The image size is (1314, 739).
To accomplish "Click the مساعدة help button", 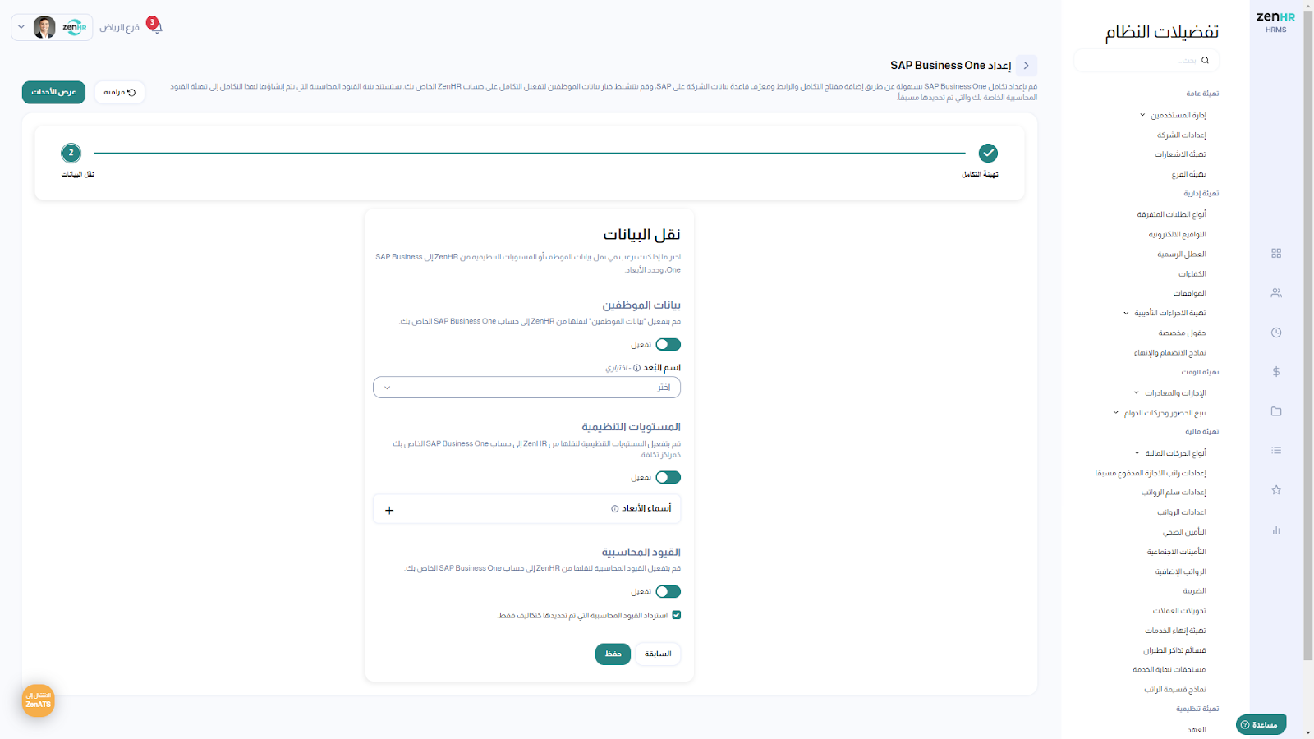I will pos(1261,725).
